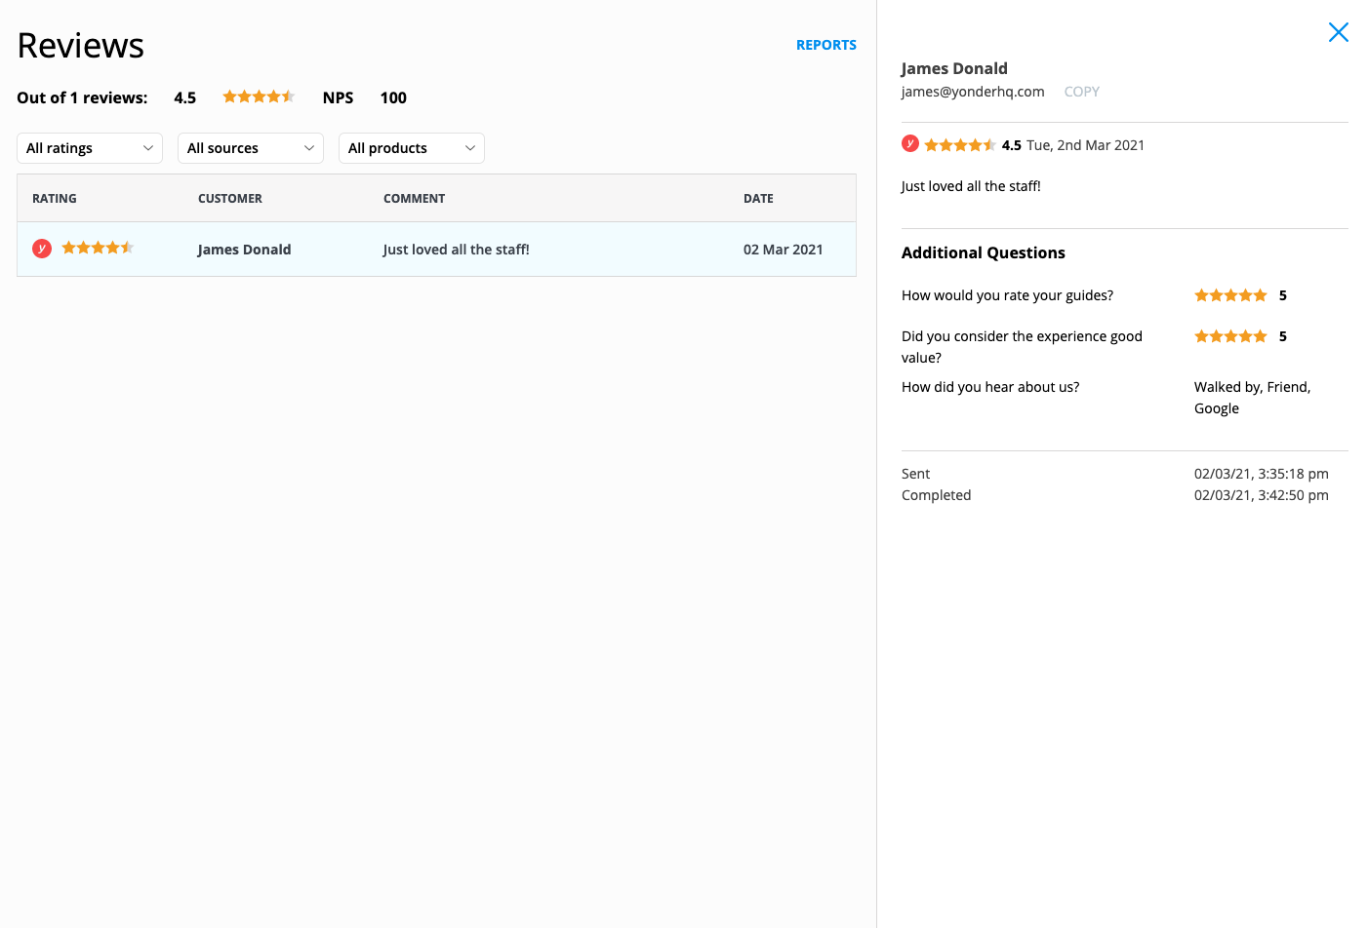Sort by DATE column header
Screen dimensions: 1368x928
click(758, 198)
